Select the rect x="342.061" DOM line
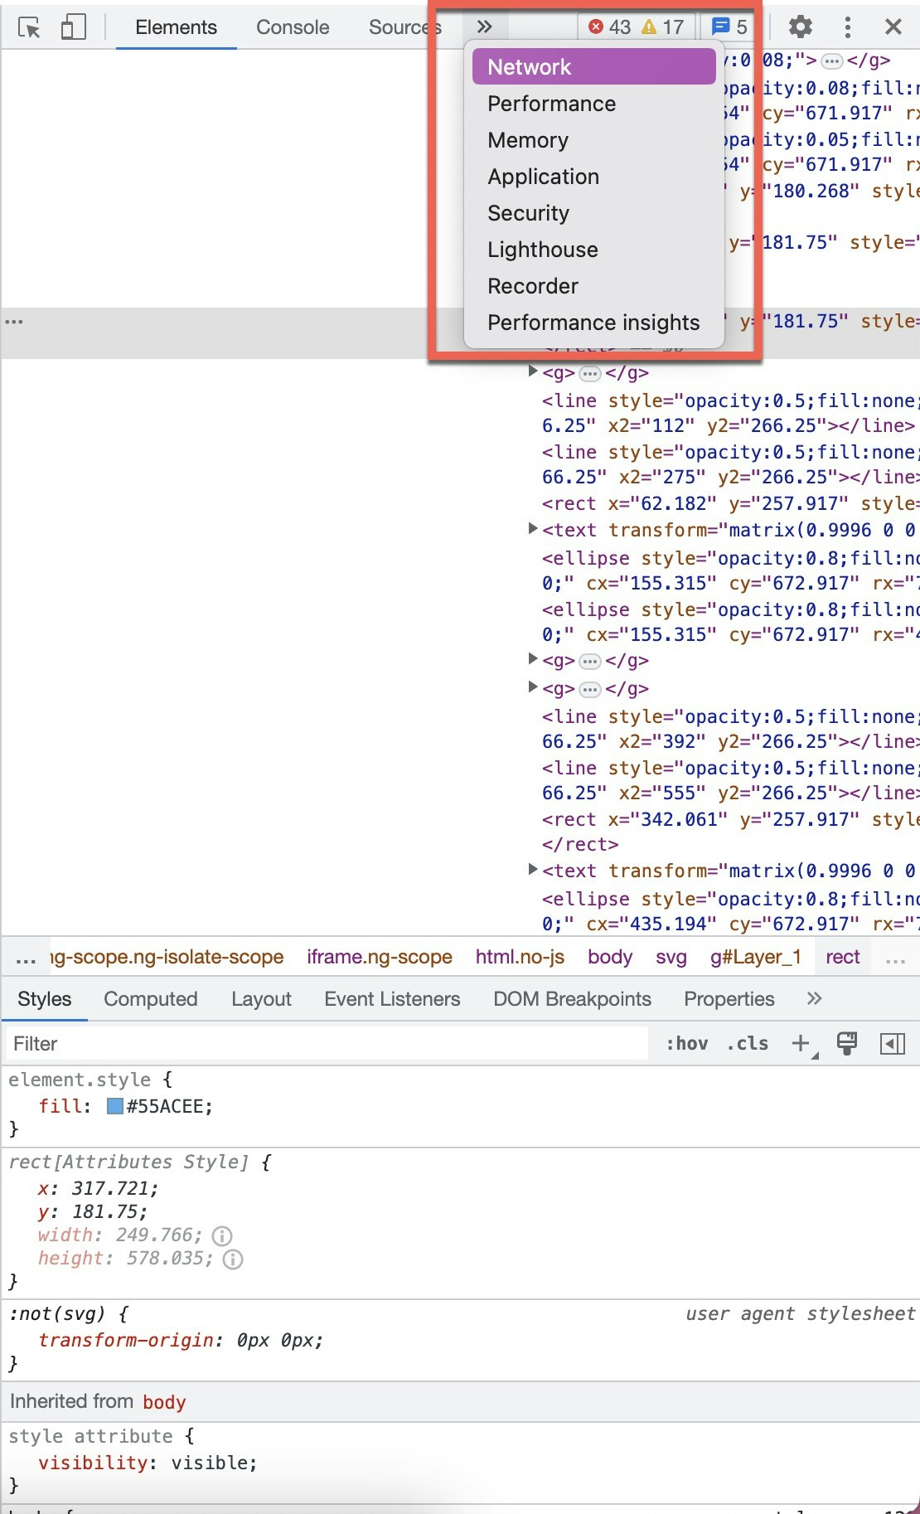The image size is (920, 1514). (x=729, y=819)
